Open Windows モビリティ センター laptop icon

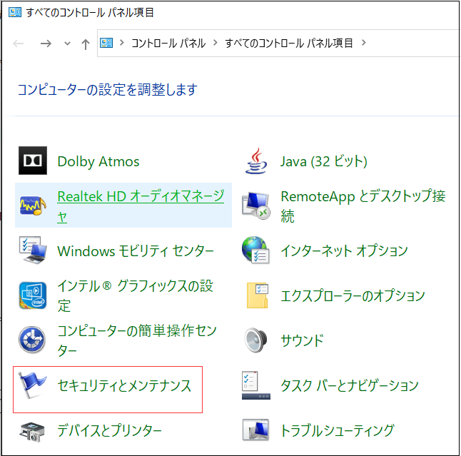[33, 250]
